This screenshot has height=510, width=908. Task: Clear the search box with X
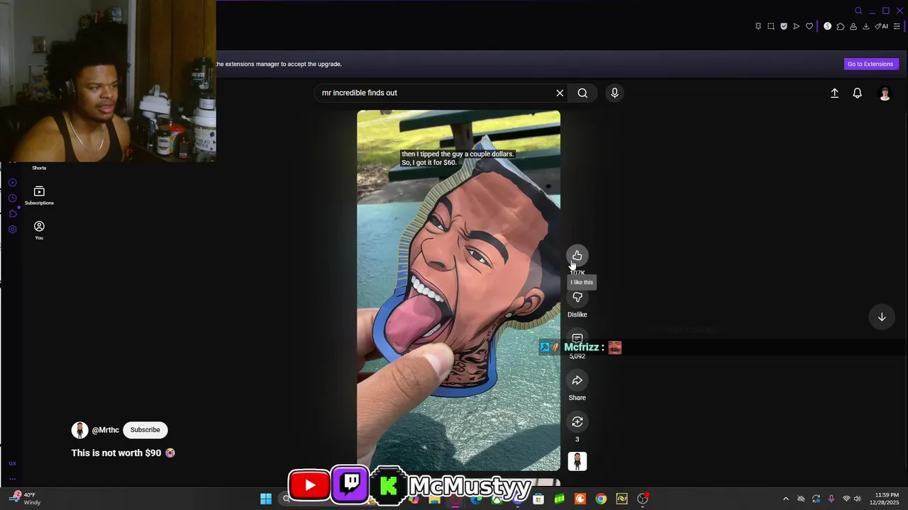[560, 93]
